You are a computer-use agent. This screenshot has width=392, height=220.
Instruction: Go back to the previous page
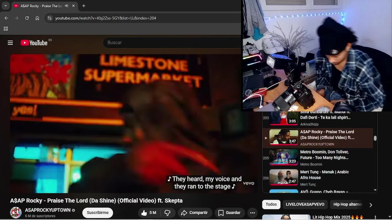(x=6, y=18)
